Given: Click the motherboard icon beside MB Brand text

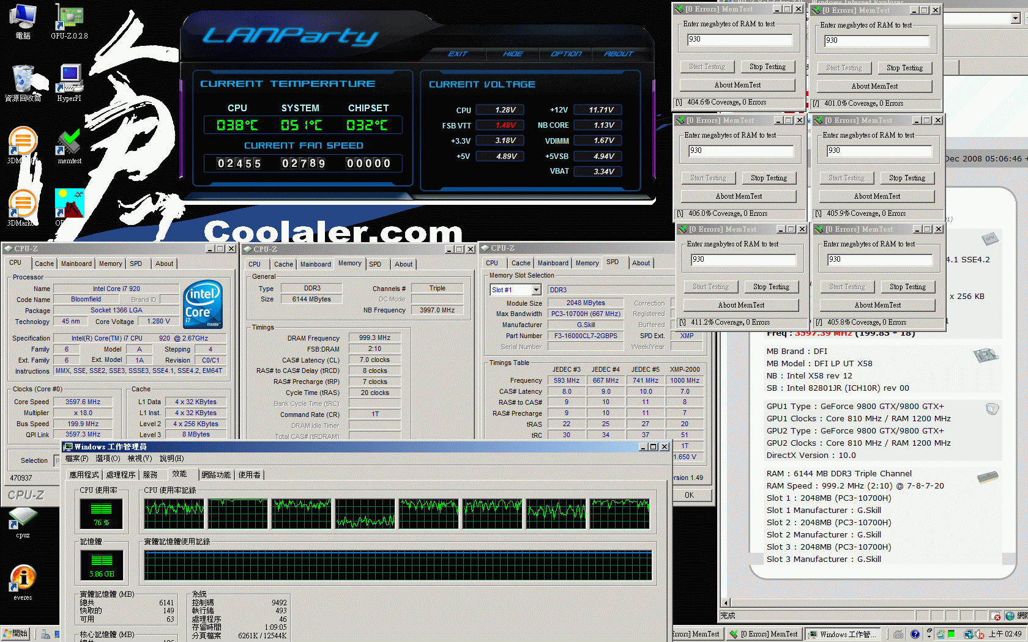Looking at the screenshot, I should 985,355.
